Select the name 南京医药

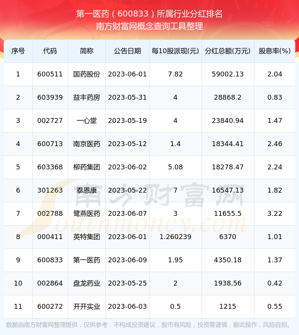(x=87, y=144)
